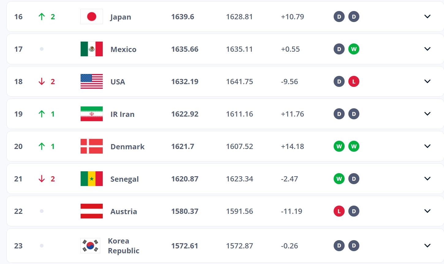
Task: Expand Korea Republic ranking details
Action: (427, 246)
